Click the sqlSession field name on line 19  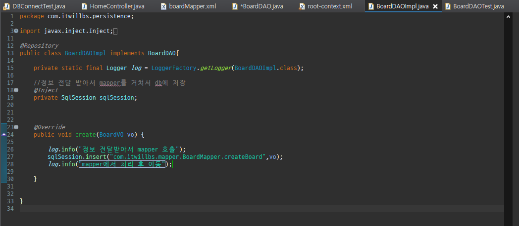(117, 98)
